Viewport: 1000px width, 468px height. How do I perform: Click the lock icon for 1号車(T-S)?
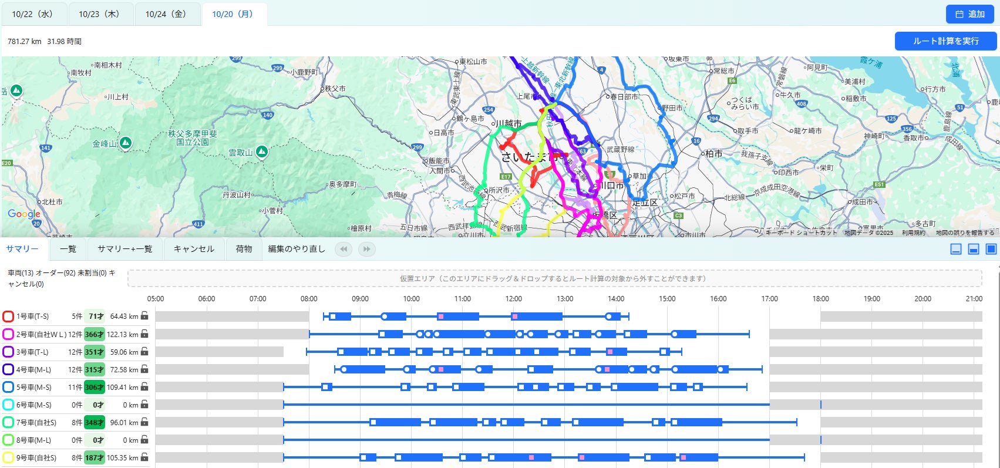click(144, 316)
